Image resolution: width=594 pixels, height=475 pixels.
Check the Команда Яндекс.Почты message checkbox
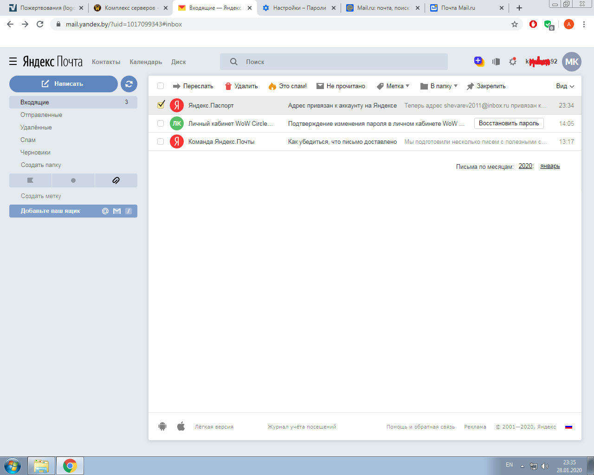click(x=161, y=141)
